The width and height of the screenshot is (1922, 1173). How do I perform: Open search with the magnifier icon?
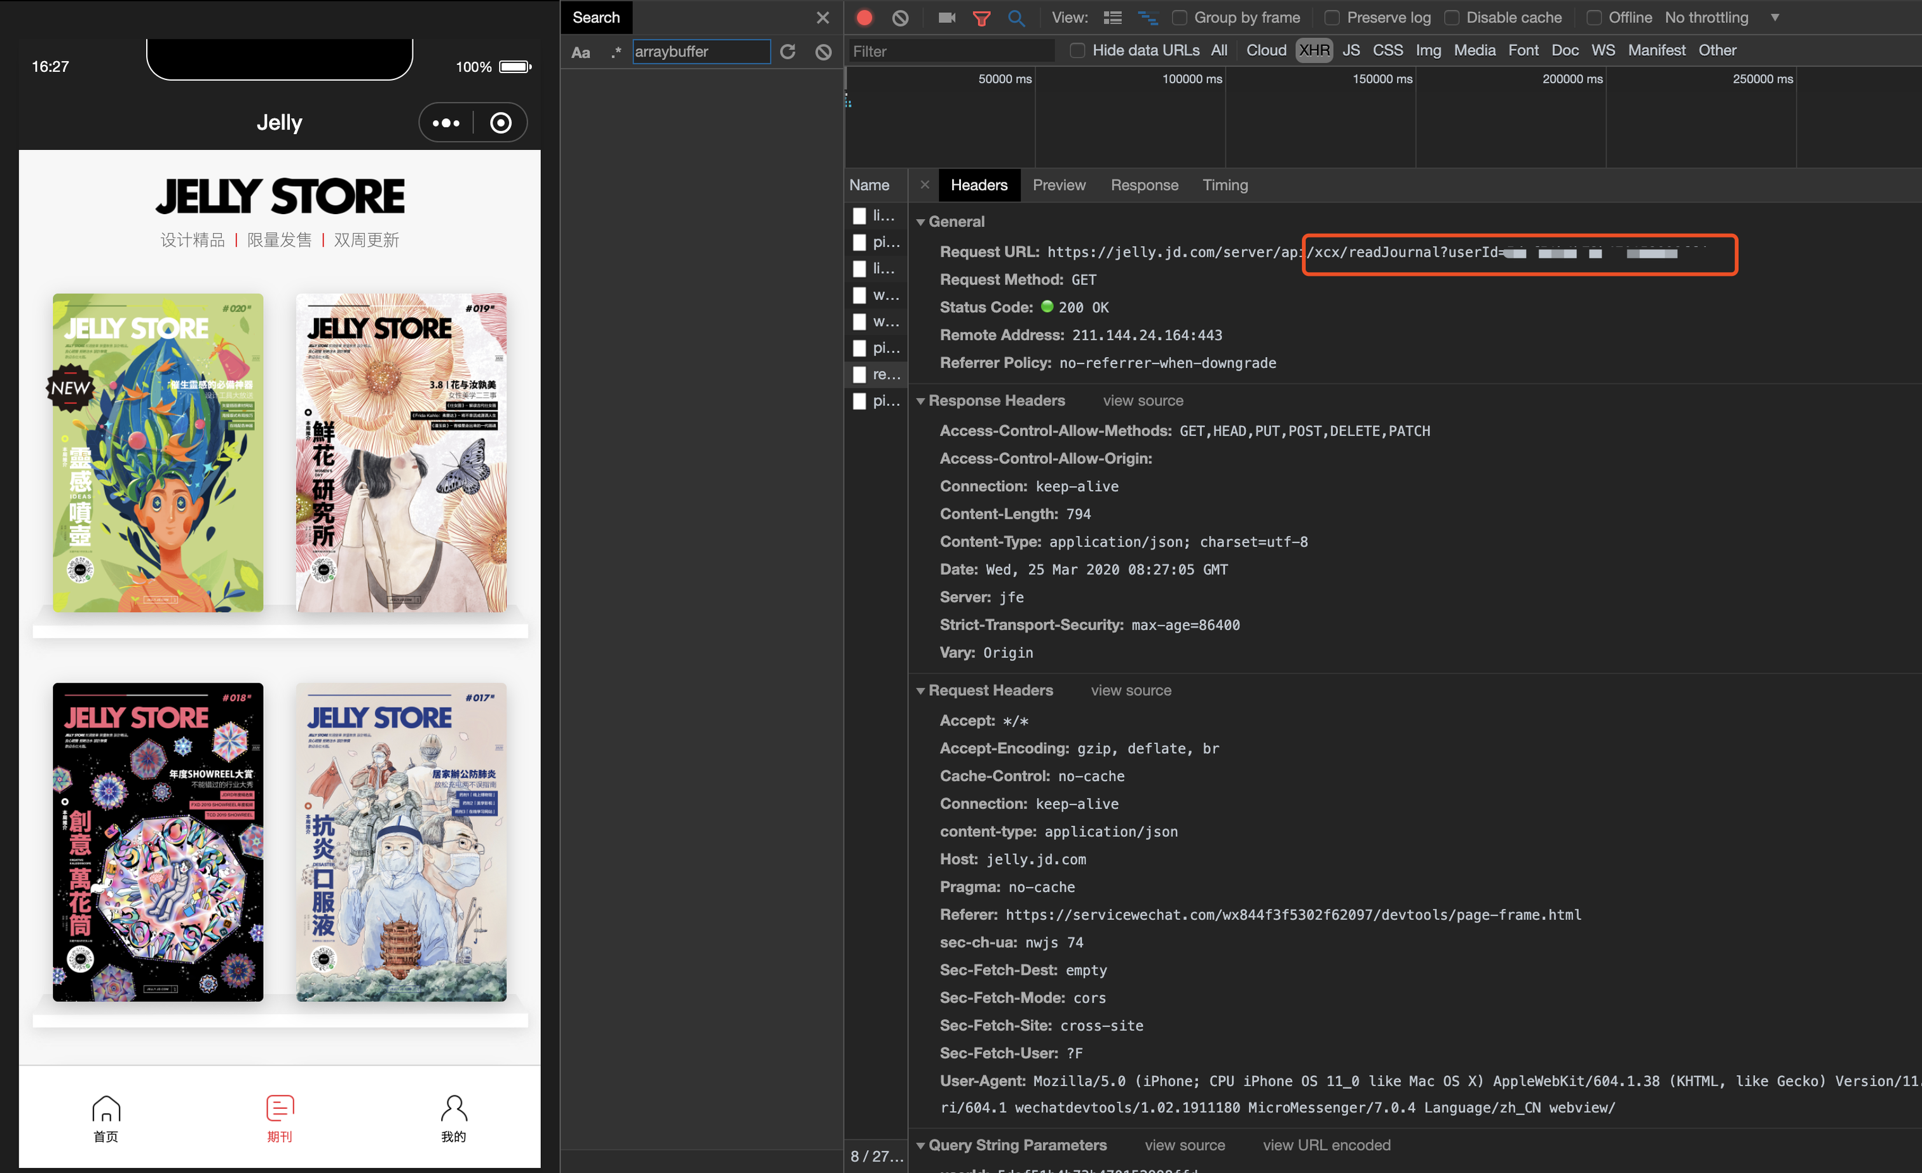pyautogui.click(x=1016, y=18)
